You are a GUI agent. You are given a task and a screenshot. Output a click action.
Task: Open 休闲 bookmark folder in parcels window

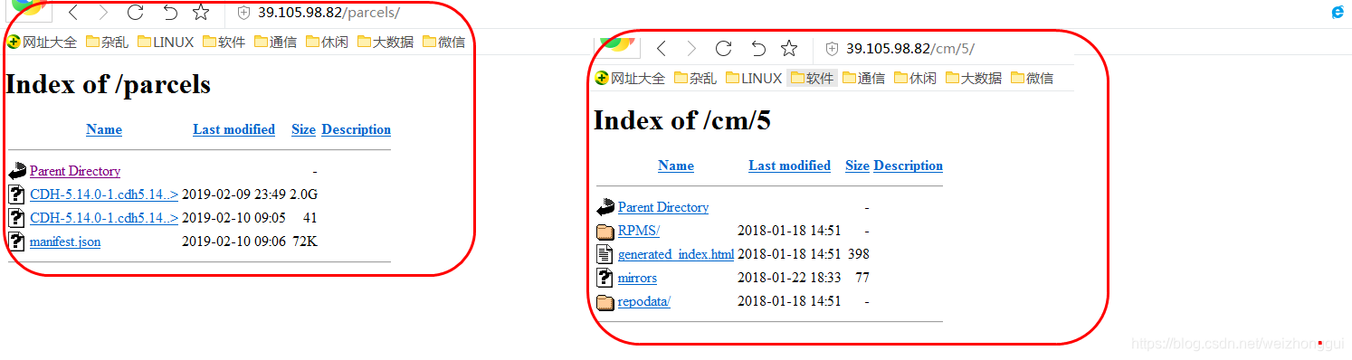[327, 42]
